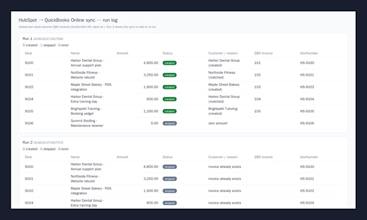Click the 'Run 1' heading

(28, 39)
